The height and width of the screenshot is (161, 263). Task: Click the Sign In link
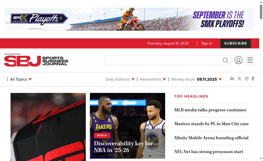click(207, 44)
